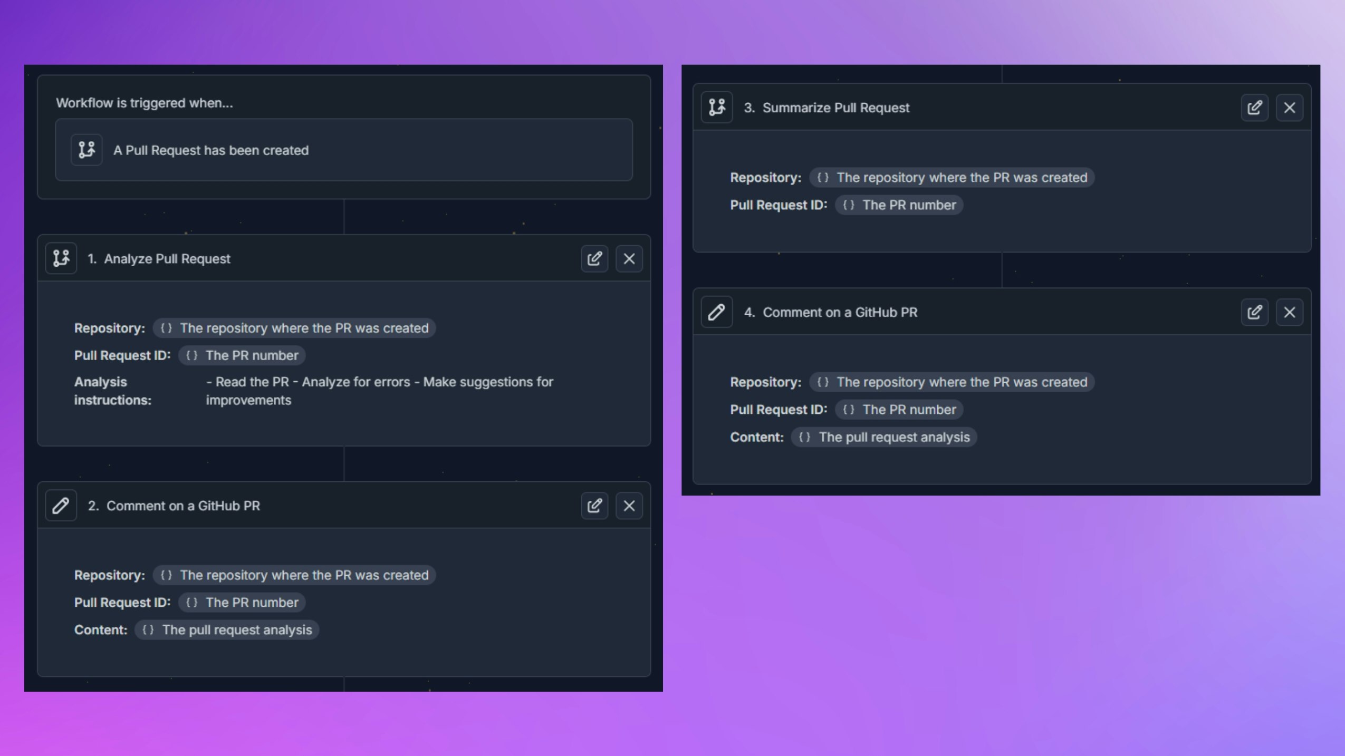Click the repository variable tag in step 4

[x=952, y=382]
